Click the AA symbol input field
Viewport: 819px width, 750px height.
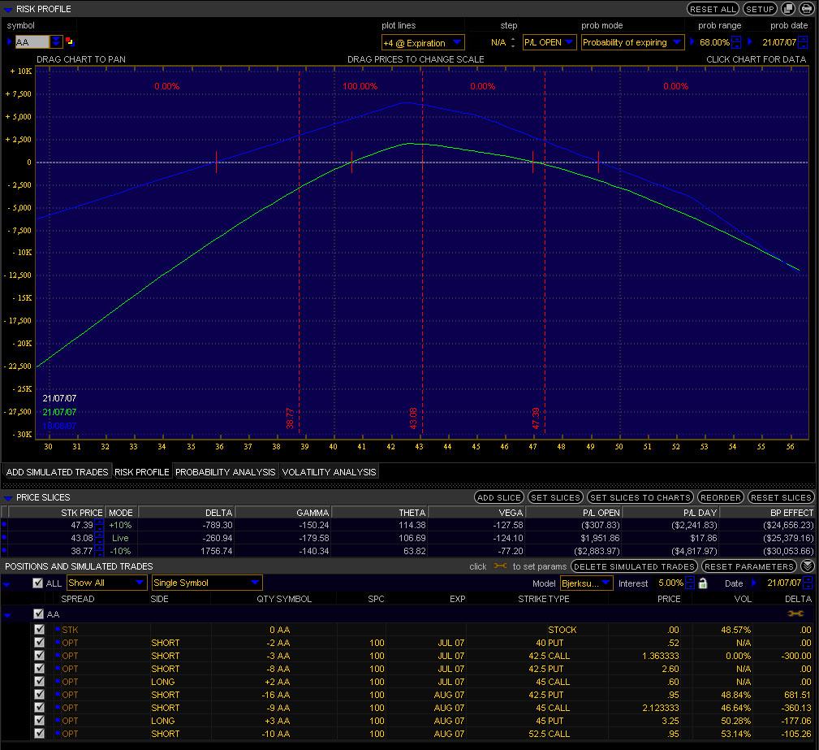32,42
